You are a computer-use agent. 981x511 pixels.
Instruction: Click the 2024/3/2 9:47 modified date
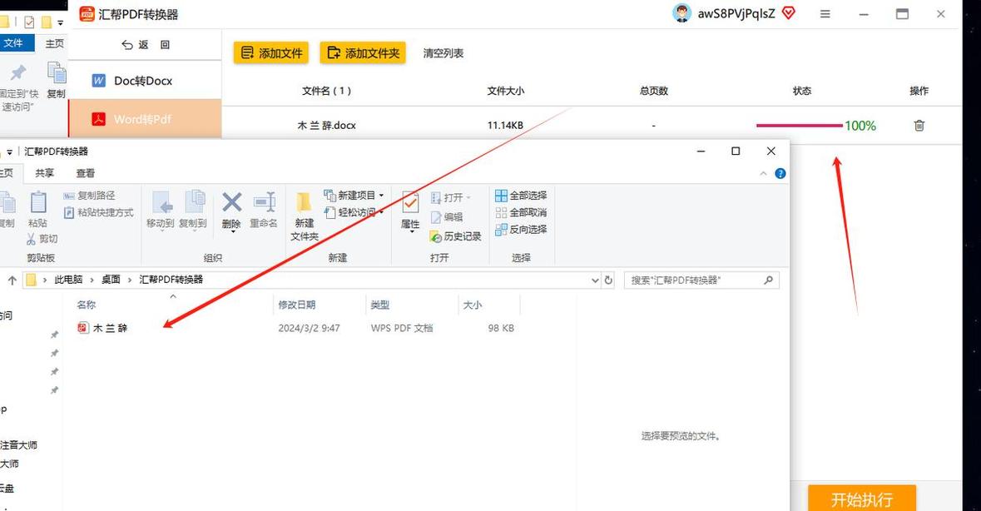point(309,328)
